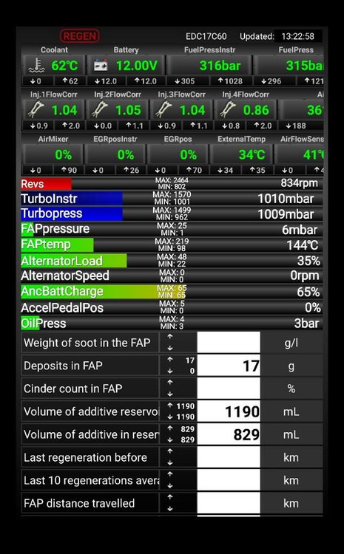Open the ExternalTemp 34°C gauge
Screen dimensions: 344x554
(x=241, y=155)
